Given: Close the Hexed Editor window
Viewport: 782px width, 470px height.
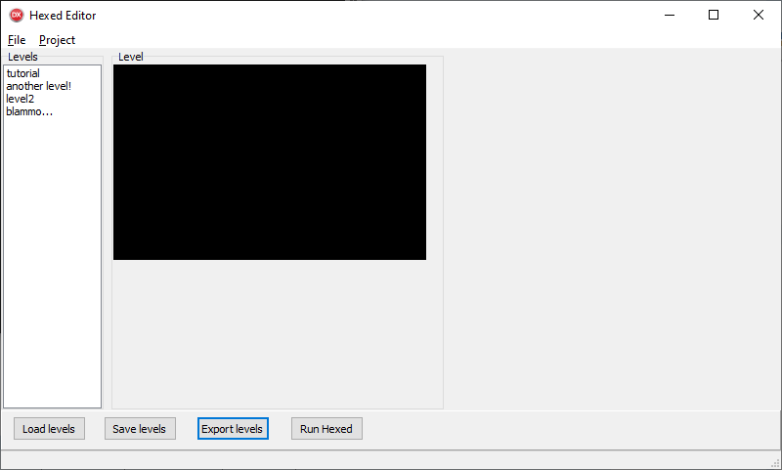Looking at the screenshot, I should click(759, 15).
